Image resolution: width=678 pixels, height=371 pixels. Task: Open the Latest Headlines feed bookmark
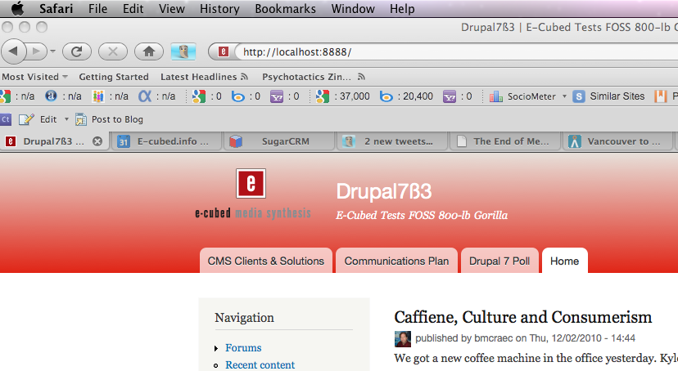[x=204, y=77]
